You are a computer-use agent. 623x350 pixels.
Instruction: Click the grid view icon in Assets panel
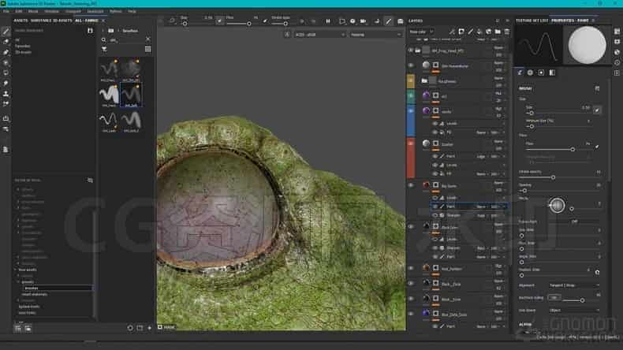pos(147,49)
